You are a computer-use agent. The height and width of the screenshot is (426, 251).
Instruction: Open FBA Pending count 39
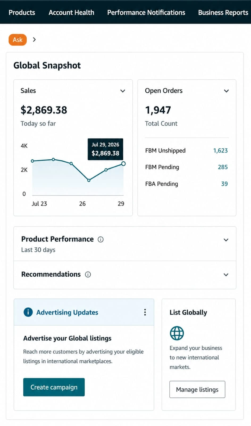224,184
